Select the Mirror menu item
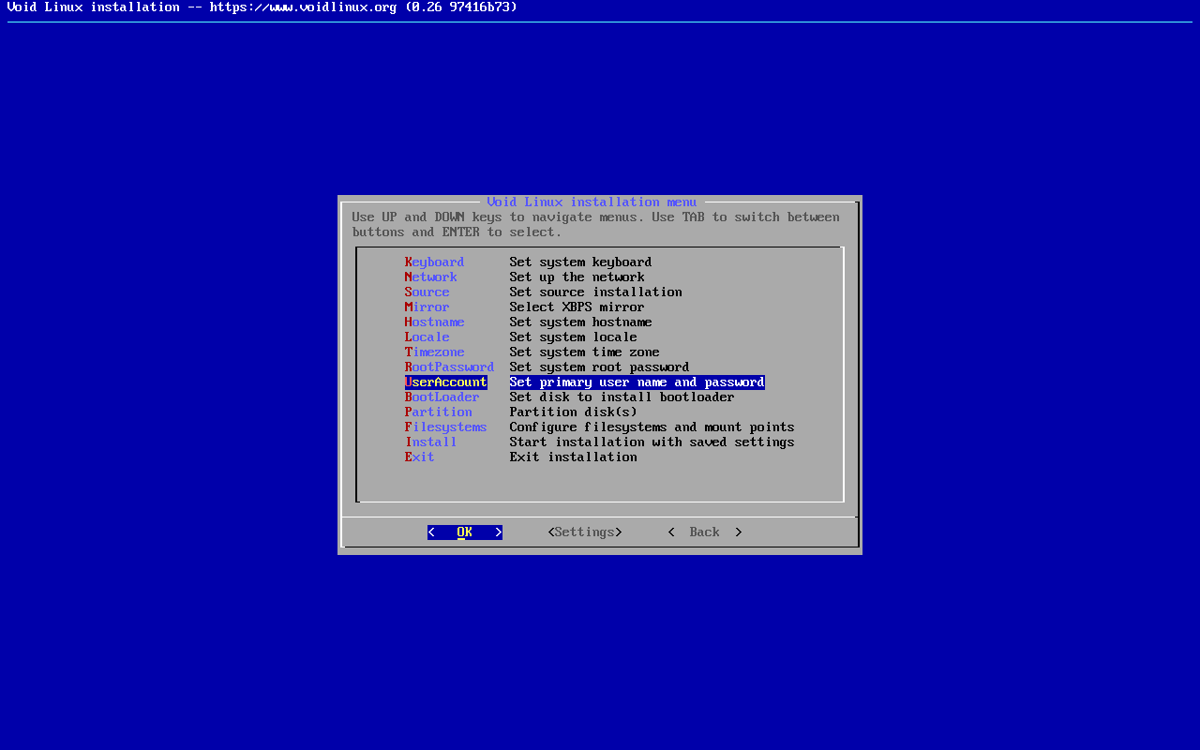 click(427, 307)
